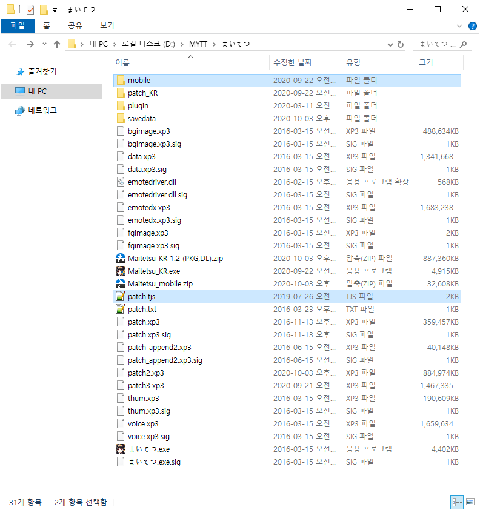Screen dimensions: 480x510
Task: Click the まいてつ search input field
Action: click(437, 44)
